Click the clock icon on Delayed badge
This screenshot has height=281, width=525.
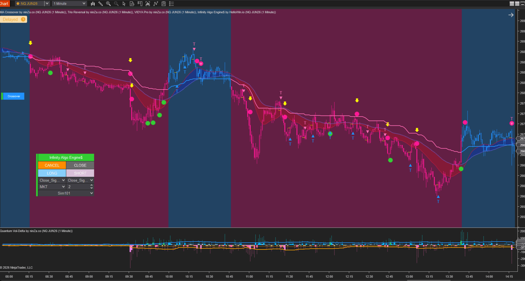tap(23, 19)
